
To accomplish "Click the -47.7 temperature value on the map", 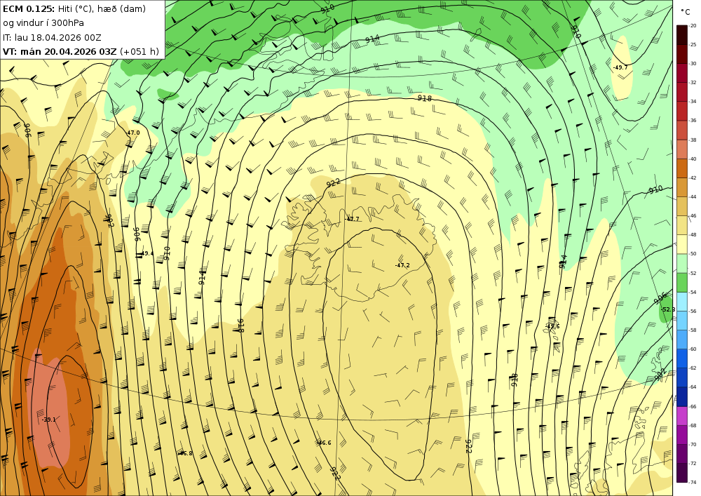I will point(353,219).
